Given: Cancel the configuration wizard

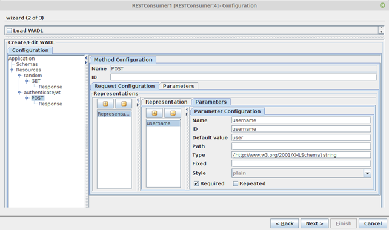Looking at the screenshot, I should [x=373, y=223].
